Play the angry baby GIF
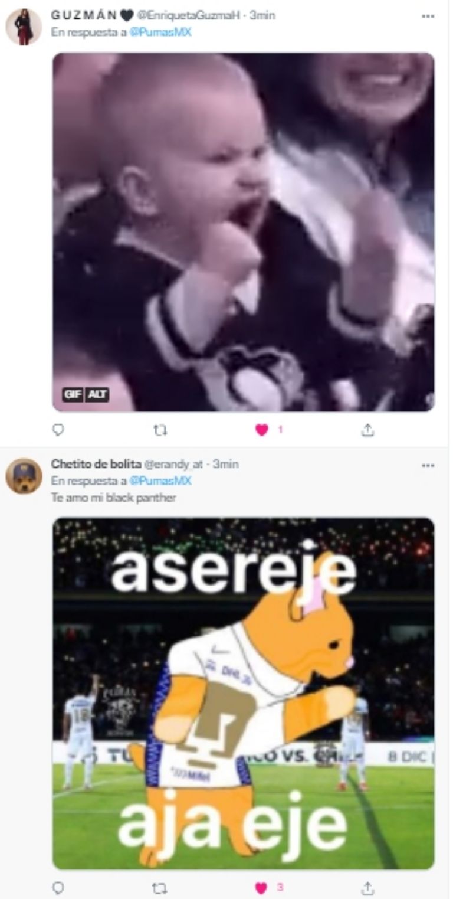 (244, 232)
